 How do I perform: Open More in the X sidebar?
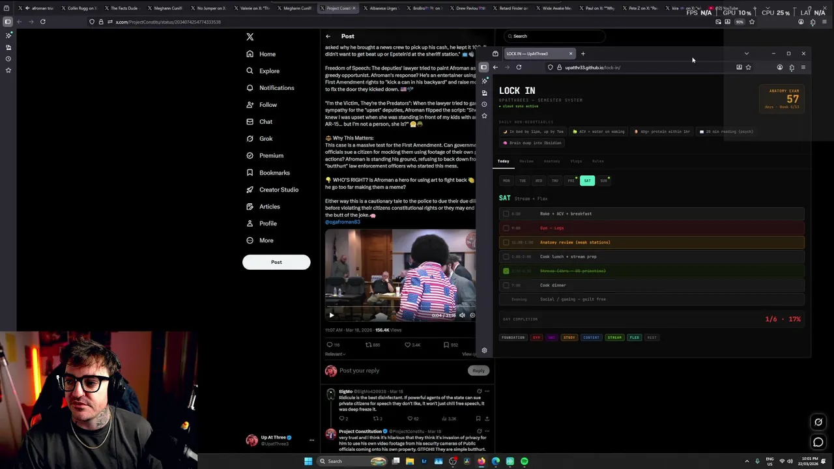259,240
